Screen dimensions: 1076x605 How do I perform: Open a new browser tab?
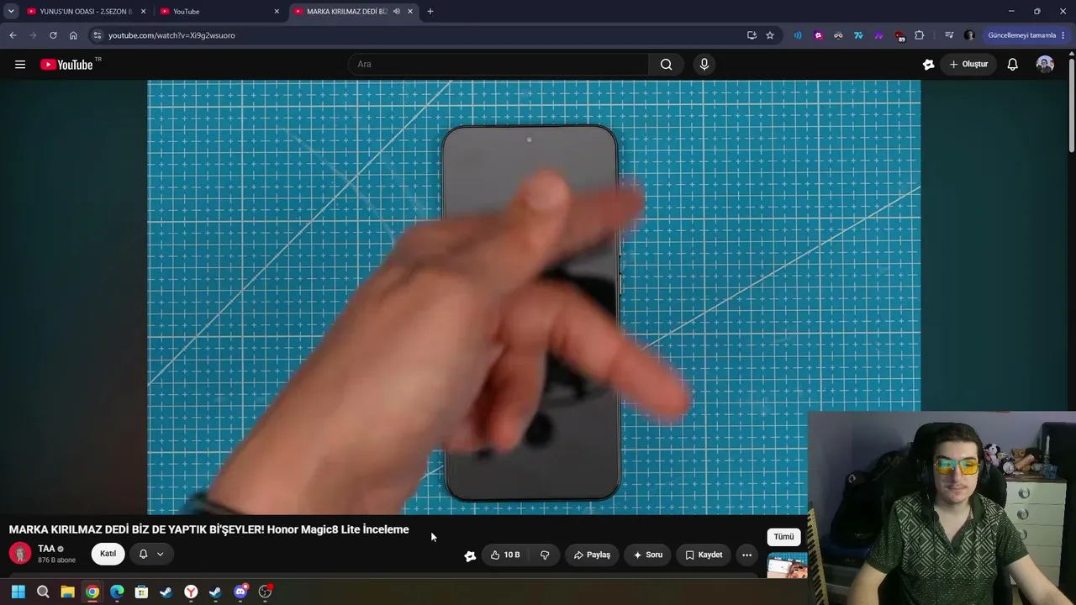click(430, 12)
